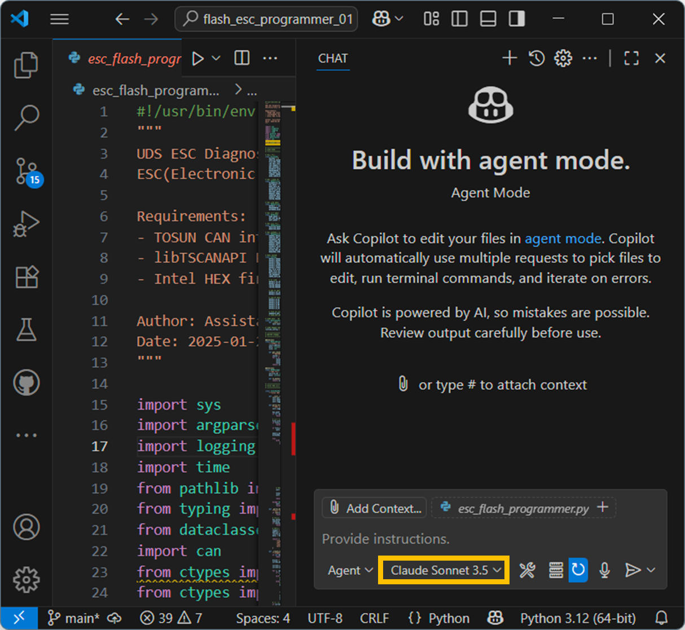Go forward in navigation history

[x=151, y=19]
